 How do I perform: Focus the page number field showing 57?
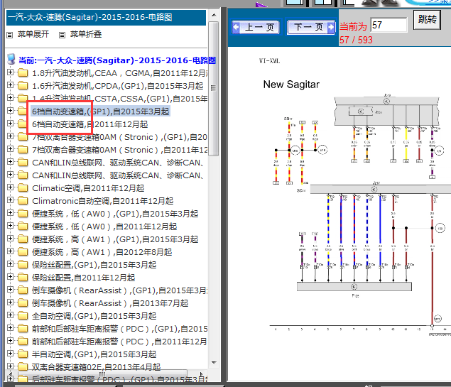tap(389, 25)
